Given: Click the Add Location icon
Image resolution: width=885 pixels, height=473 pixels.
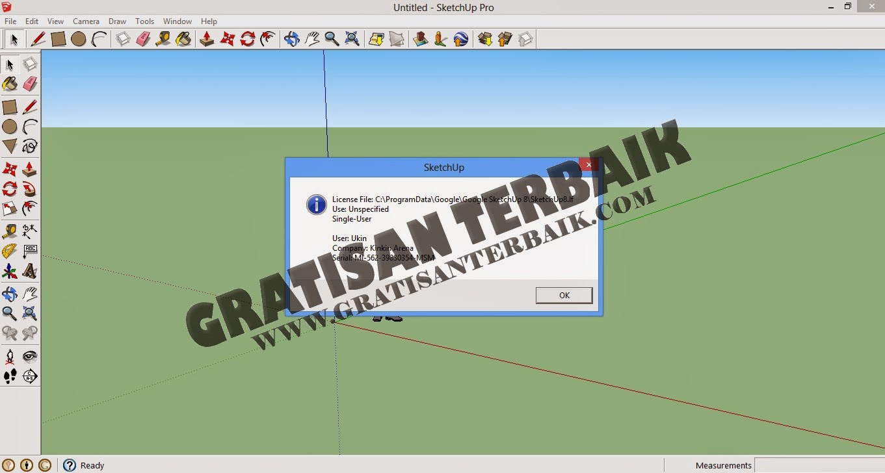Looking at the screenshot, I should (x=376, y=40).
